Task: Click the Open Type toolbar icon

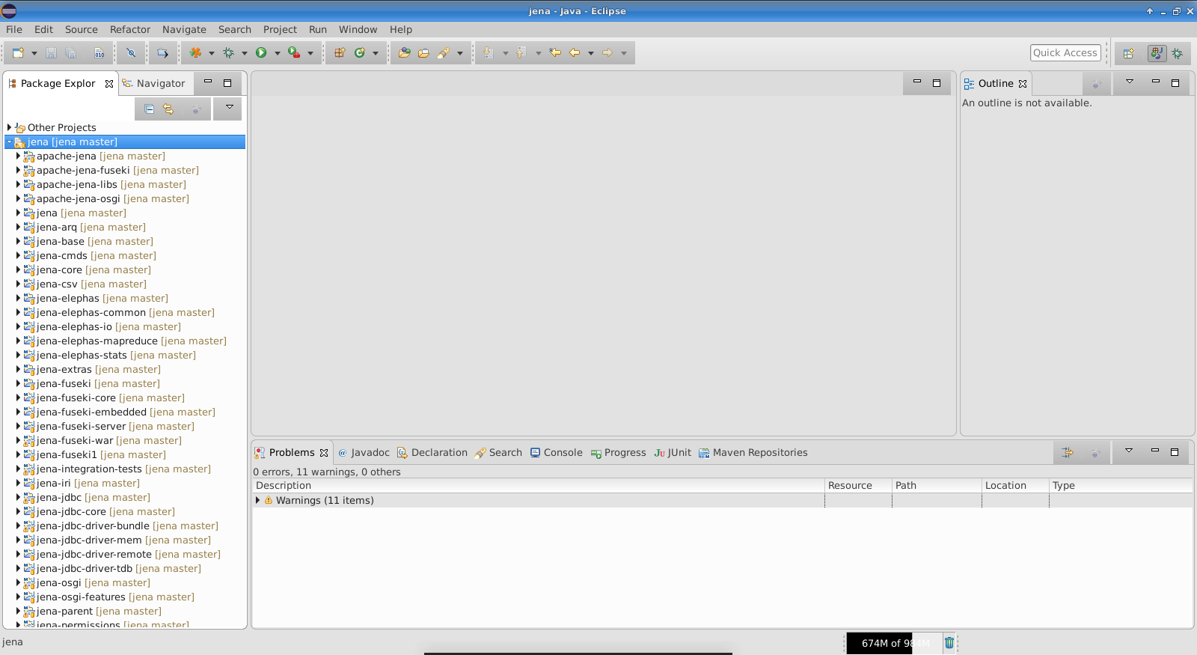Action: coord(404,52)
